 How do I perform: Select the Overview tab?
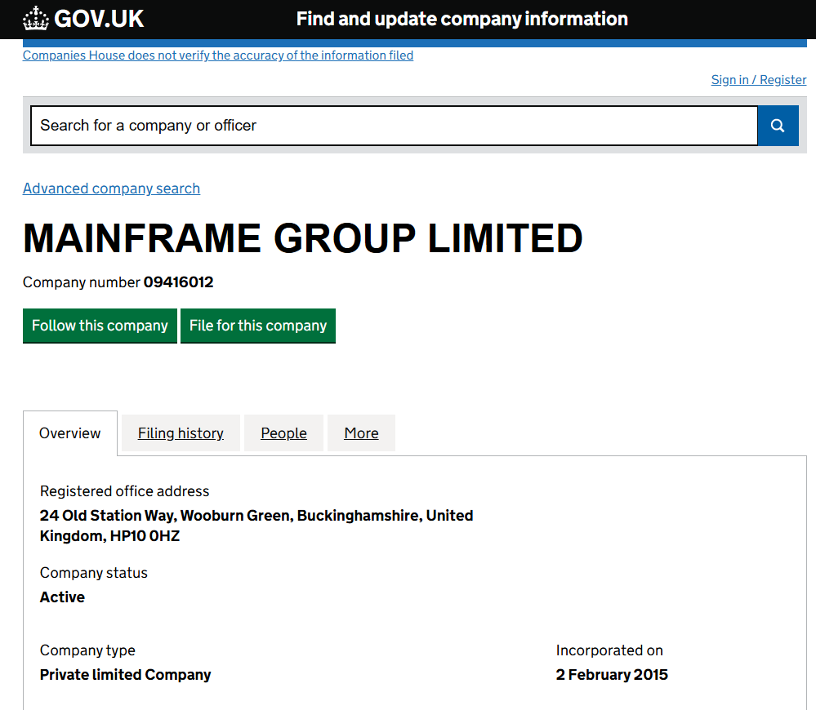(x=70, y=433)
